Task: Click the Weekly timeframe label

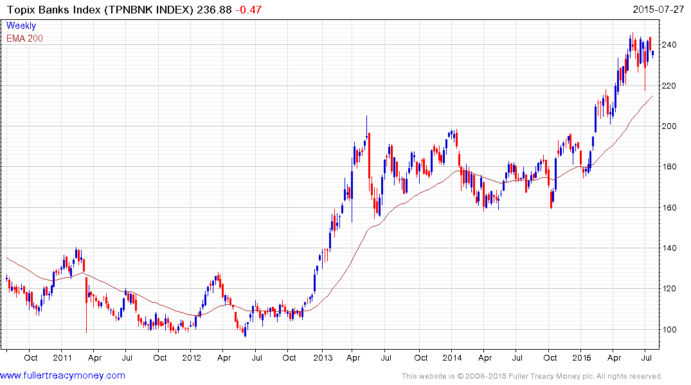Action: [x=21, y=26]
